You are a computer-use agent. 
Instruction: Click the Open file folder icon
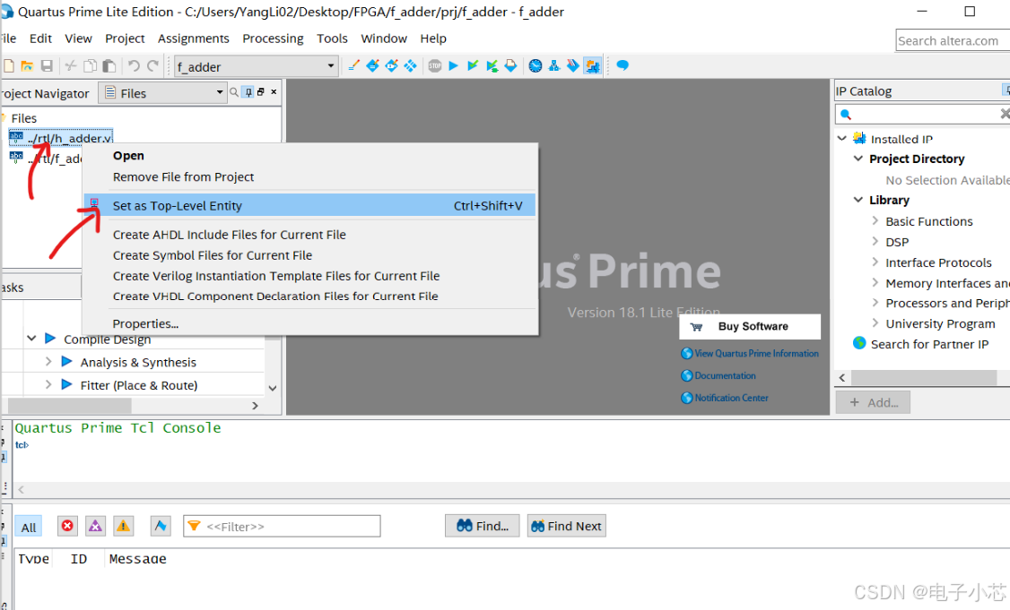(27, 65)
